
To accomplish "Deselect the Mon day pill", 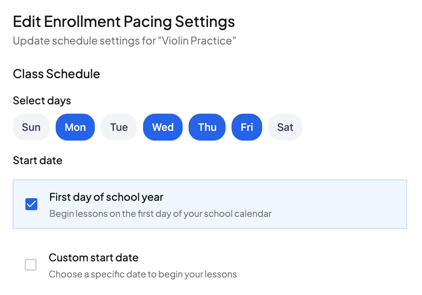I will [75, 127].
